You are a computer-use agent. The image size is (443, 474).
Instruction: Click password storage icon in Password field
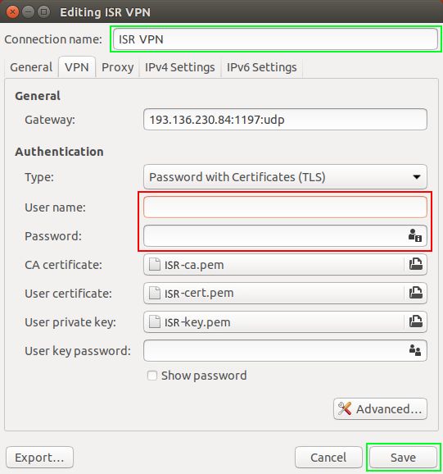click(x=415, y=235)
